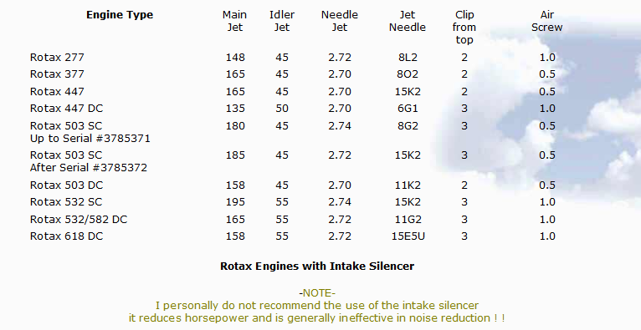Viewport: 641px width, 330px height.
Task: Select the Rotax 447 DC row label
Action: click(66, 109)
